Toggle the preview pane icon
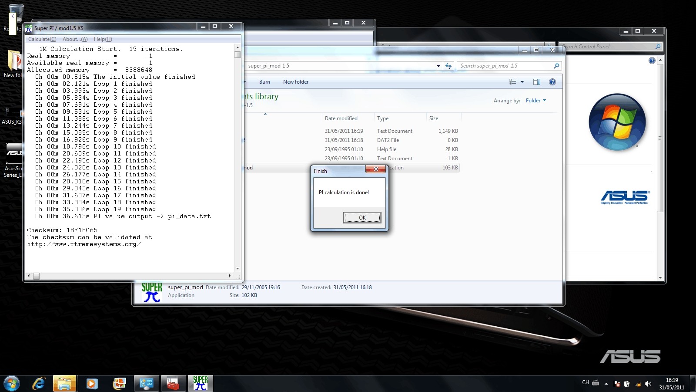The width and height of the screenshot is (696, 392). (x=537, y=82)
